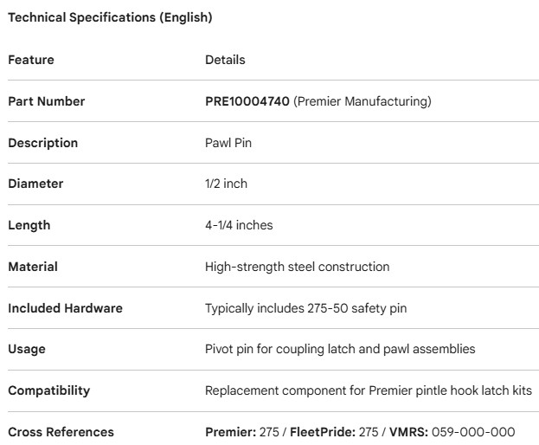Click the Usage row label
The image size is (539, 445).
[x=27, y=349]
